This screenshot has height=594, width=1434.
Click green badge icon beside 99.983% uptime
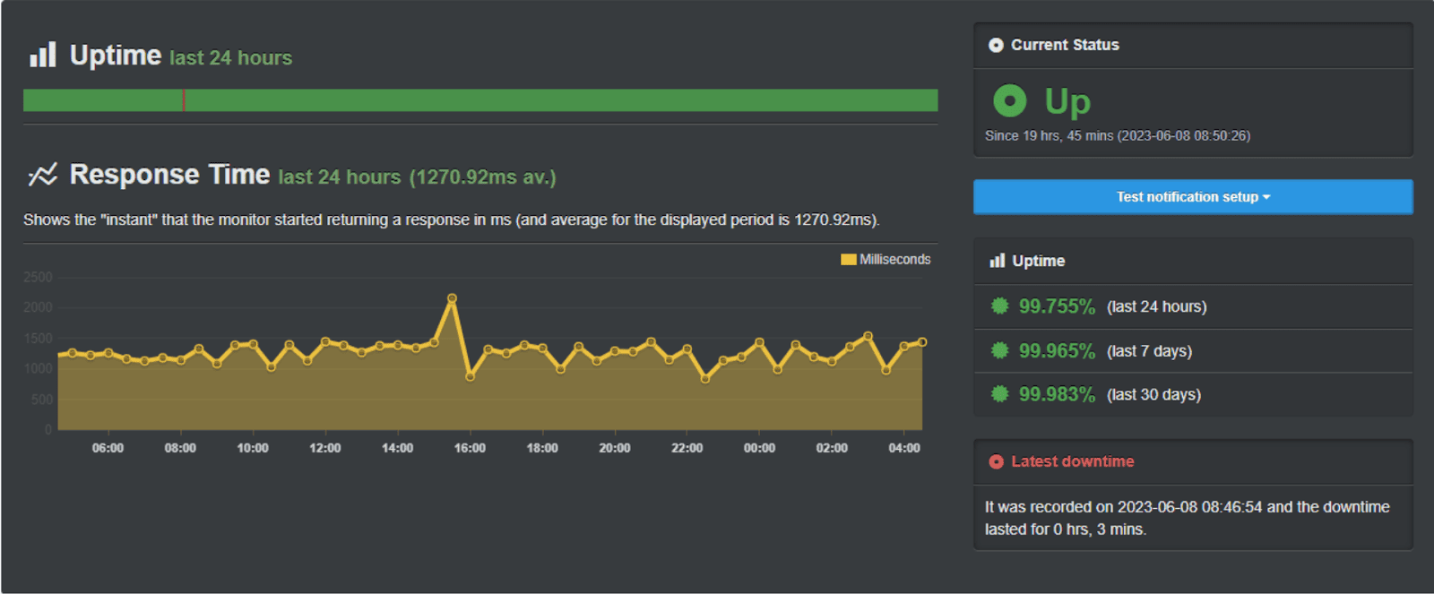999,394
